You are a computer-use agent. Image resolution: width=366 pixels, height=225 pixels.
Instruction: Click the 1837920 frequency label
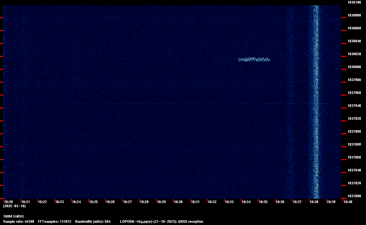[354, 118]
